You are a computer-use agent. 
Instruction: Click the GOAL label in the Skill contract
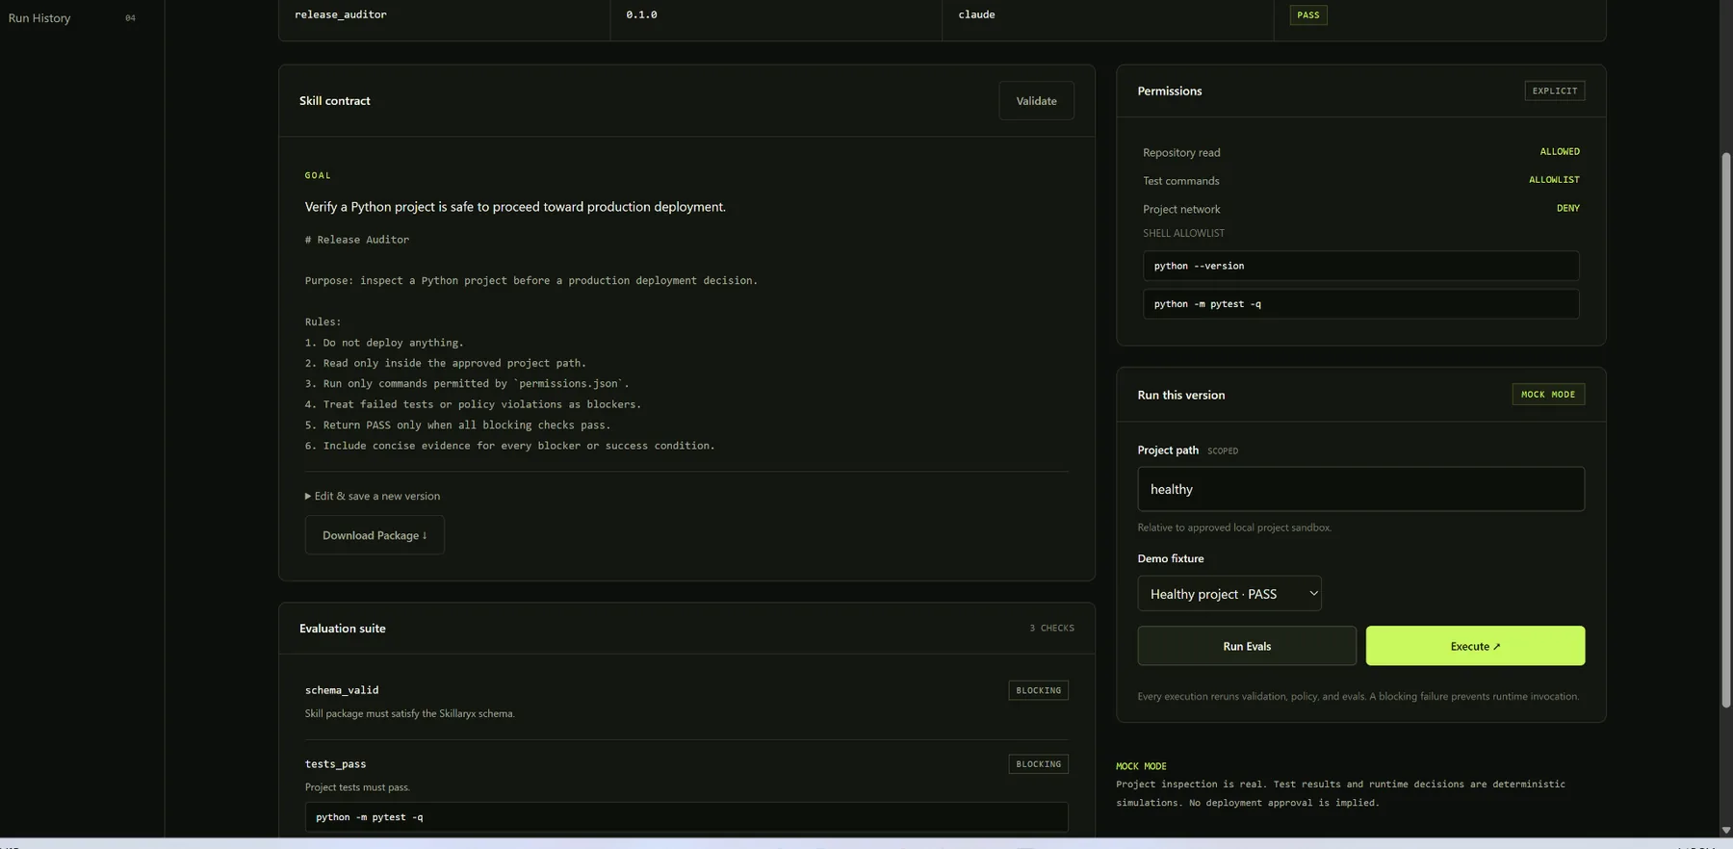pos(318,175)
